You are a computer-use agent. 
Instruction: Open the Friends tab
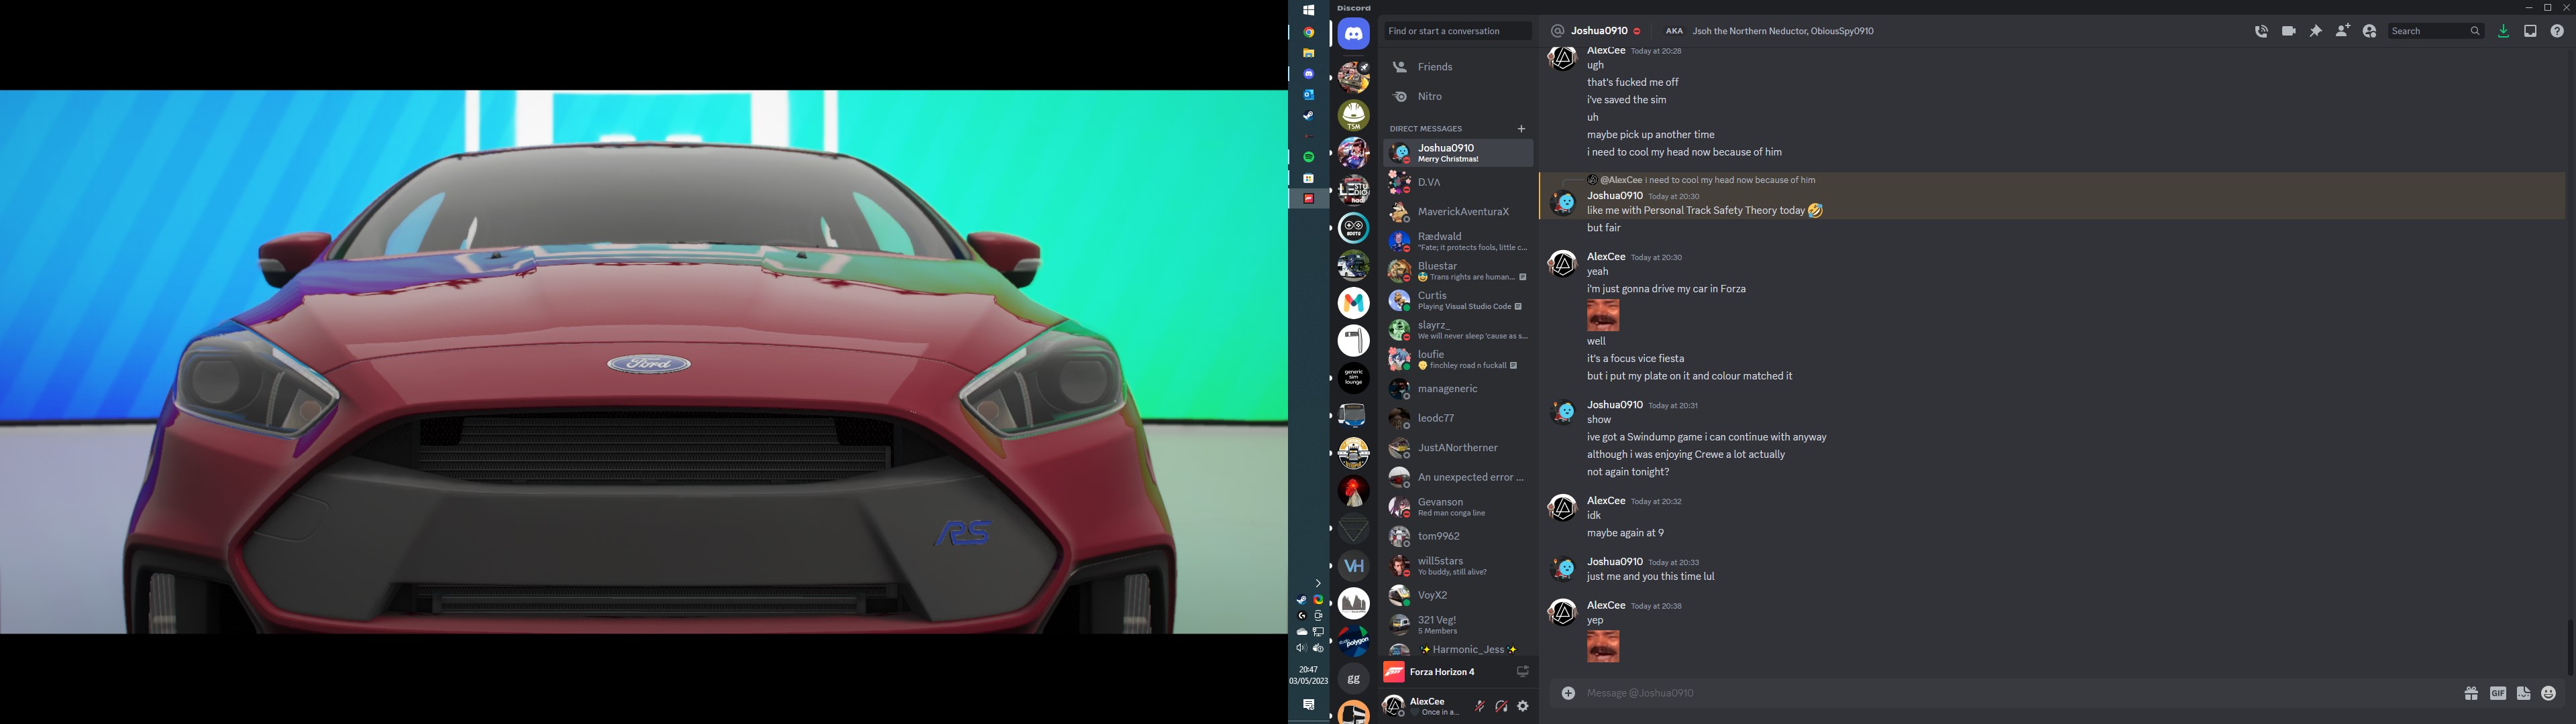(x=1435, y=67)
